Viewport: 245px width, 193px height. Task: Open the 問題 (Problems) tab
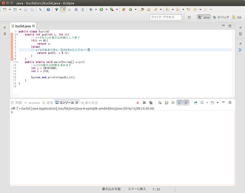coord(16,103)
